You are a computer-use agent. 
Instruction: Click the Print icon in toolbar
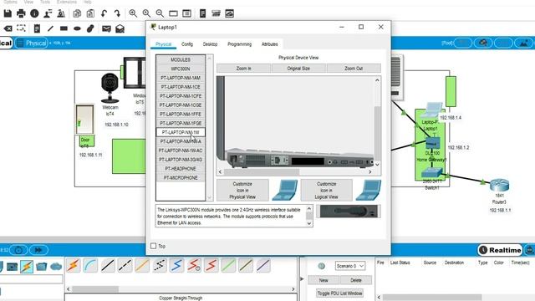[x=21, y=13]
